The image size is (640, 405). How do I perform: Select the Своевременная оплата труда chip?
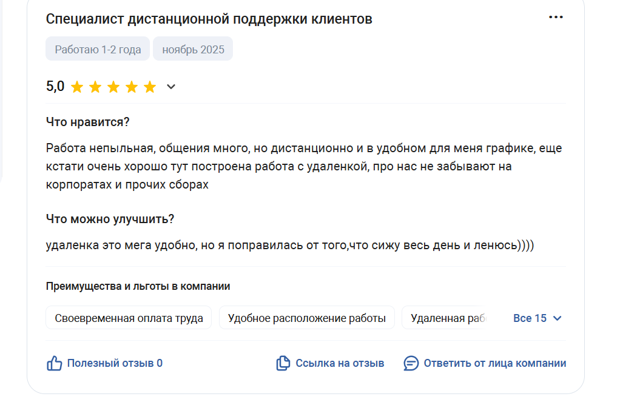tap(129, 318)
